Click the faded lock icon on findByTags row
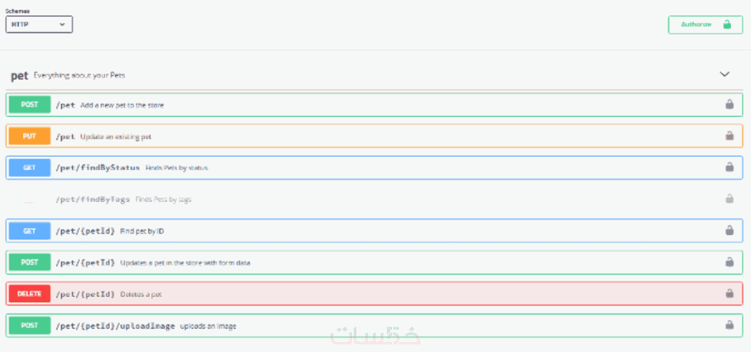This screenshot has height=352, width=751. (730, 199)
